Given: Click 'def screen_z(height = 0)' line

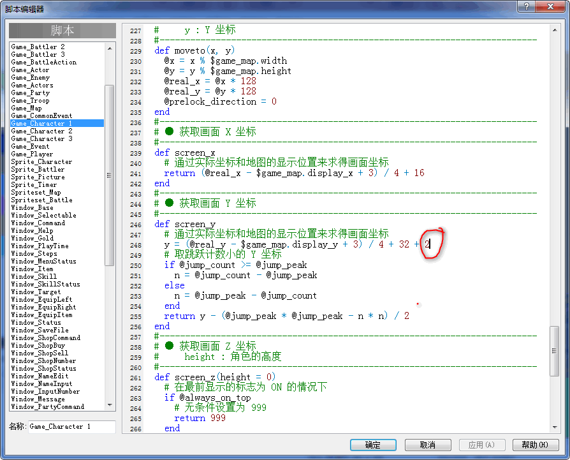Looking at the screenshot, I should click(215, 377).
